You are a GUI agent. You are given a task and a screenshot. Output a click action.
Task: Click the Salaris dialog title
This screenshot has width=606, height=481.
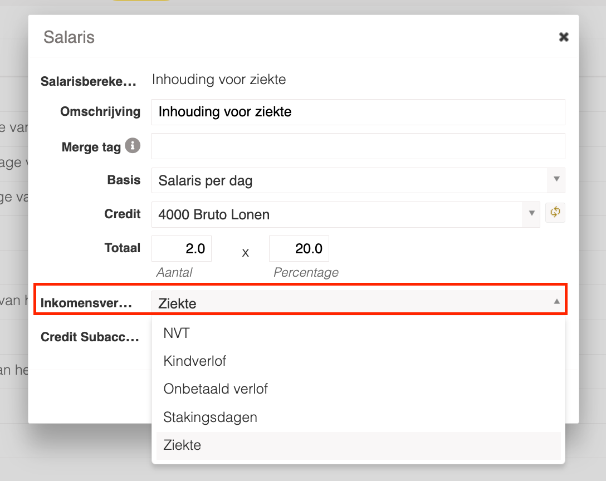[x=69, y=37]
